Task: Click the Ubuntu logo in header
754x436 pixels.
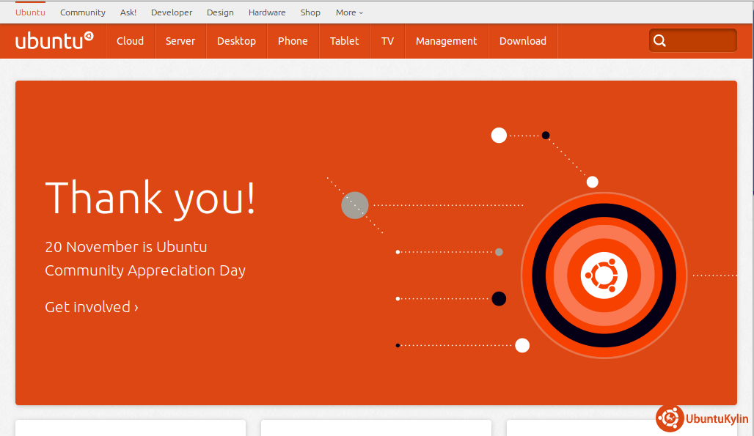Action: tap(54, 40)
